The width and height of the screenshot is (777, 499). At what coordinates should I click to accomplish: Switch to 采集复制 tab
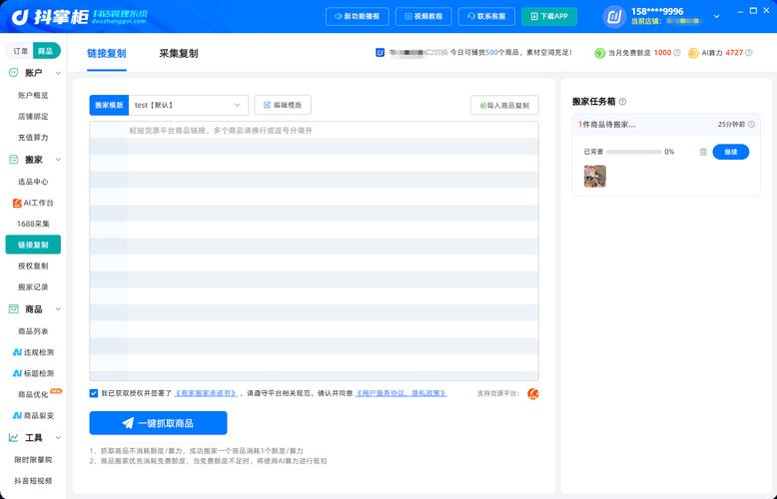pyautogui.click(x=179, y=54)
